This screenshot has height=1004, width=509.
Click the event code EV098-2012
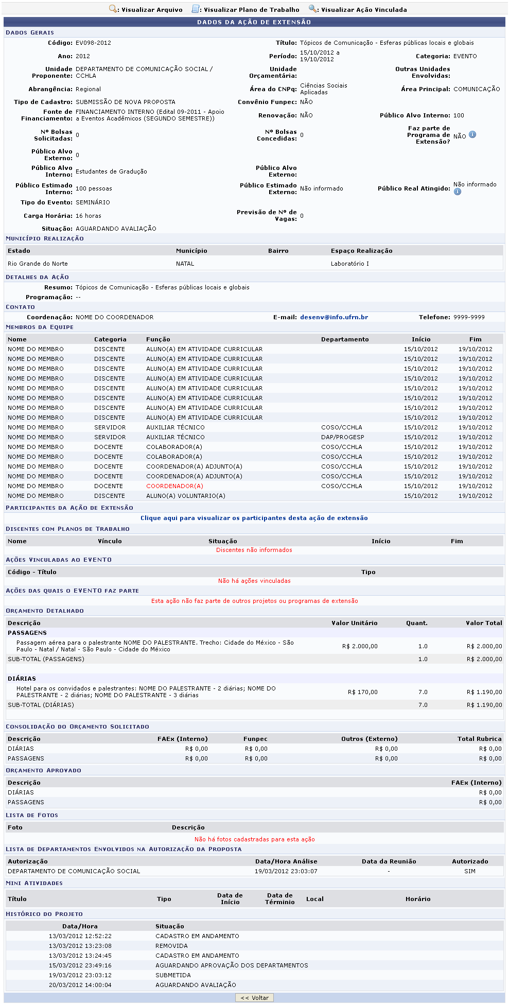coord(93,43)
